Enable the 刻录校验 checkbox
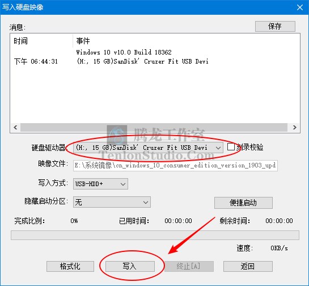This screenshot has height=286, width=309. [x=231, y=147]
